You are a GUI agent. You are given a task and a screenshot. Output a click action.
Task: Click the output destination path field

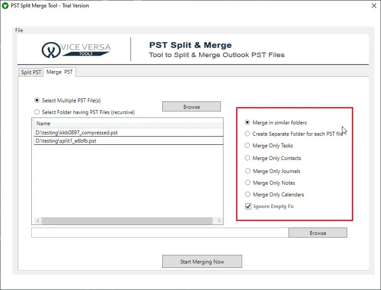(x=160, y=233)
